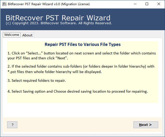
Task: Click the BitRecover app icon in title bar
Action: pyautogui.click(x=4, y=4)
